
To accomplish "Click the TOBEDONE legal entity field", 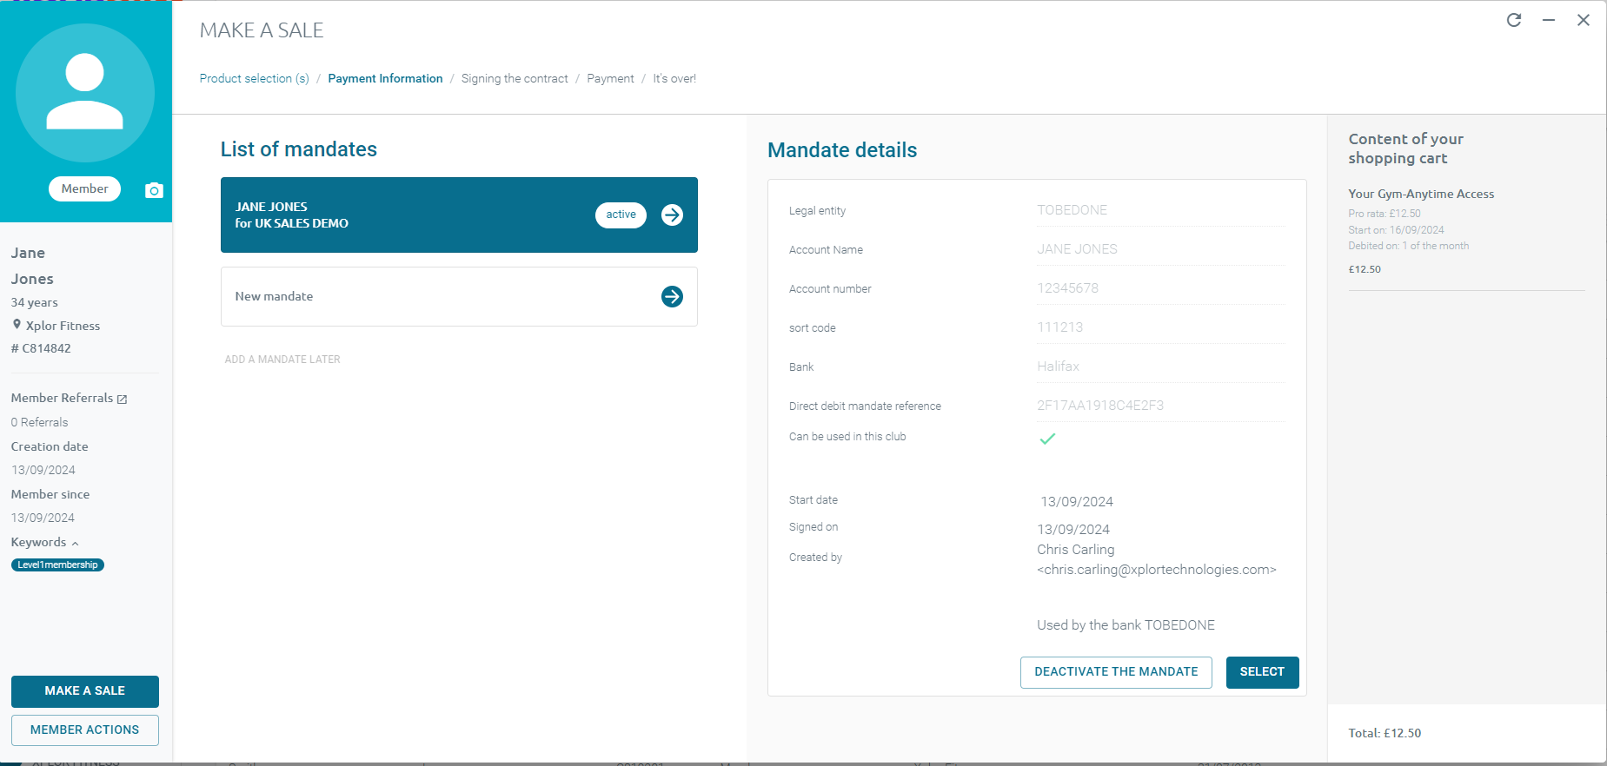I will tap(1161, 210).
